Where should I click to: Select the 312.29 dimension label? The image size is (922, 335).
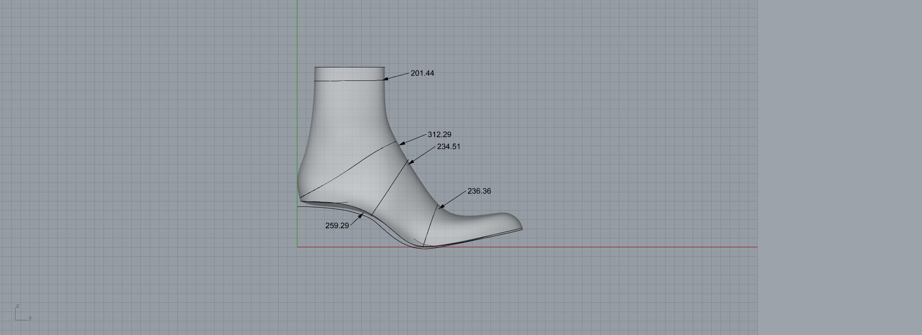[x=439, y=134]
